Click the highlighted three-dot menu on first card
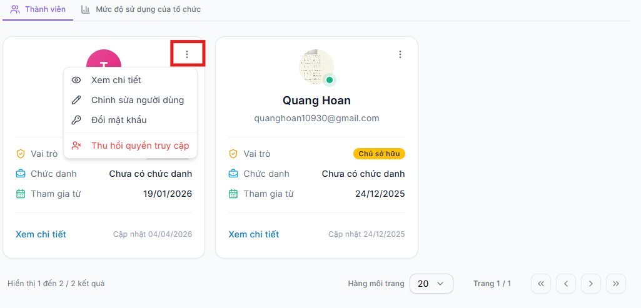This screenshot has width=641, height=308. (187, 54)
